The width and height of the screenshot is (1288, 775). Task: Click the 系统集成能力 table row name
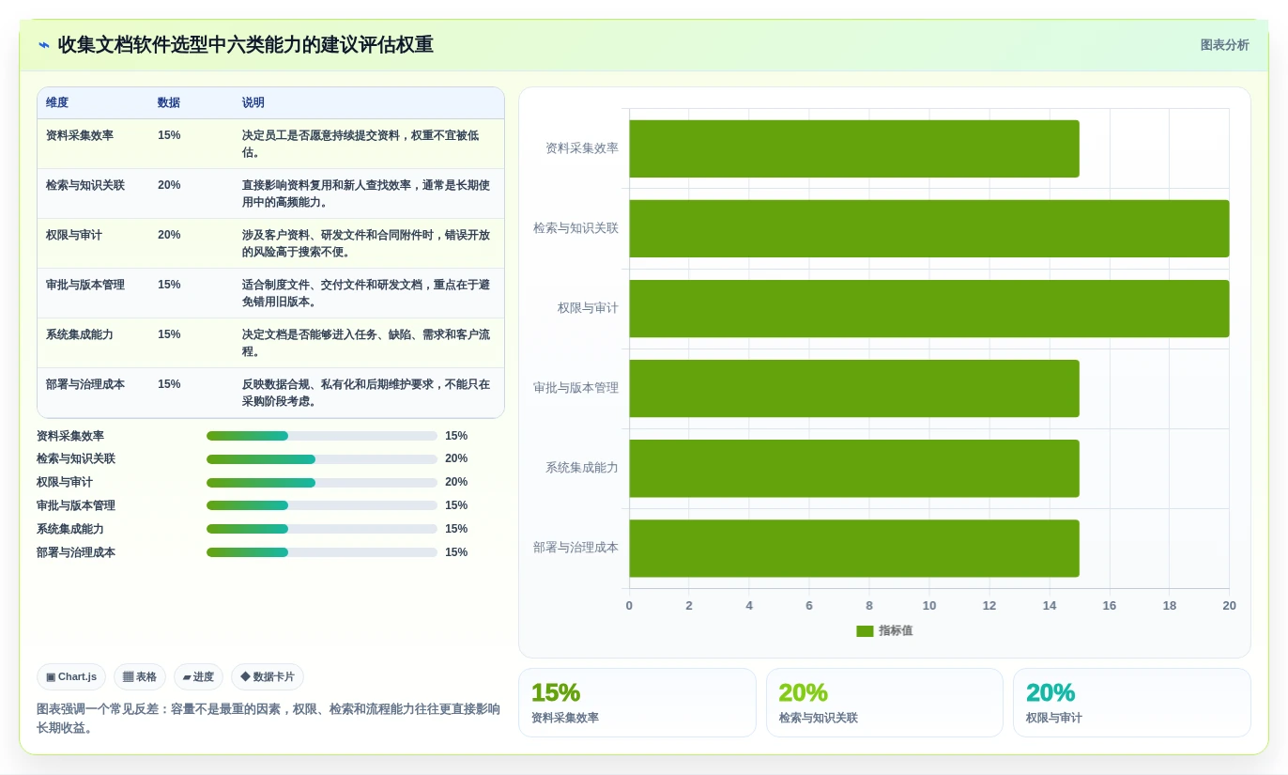(80, 334)
